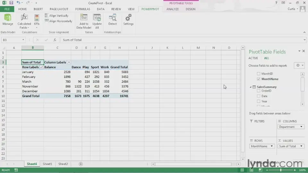Open PivotTable Fields pane options arrow
This screenshot has width=308, height=173.
(x=299, y=51)
